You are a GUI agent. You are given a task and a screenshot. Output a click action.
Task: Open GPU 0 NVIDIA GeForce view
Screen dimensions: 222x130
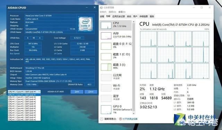click(116, 109)
